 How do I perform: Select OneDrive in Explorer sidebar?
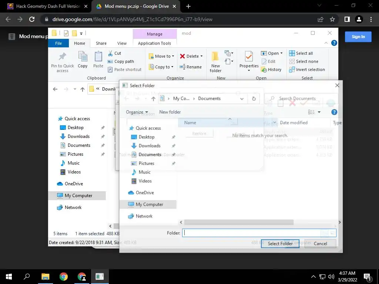click(74, 183)
